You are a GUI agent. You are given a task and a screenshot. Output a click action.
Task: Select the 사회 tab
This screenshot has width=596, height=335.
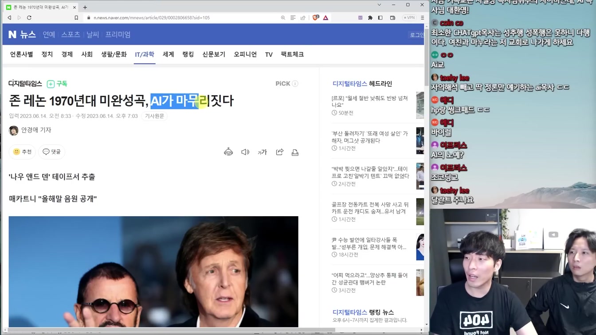point(87,54)
